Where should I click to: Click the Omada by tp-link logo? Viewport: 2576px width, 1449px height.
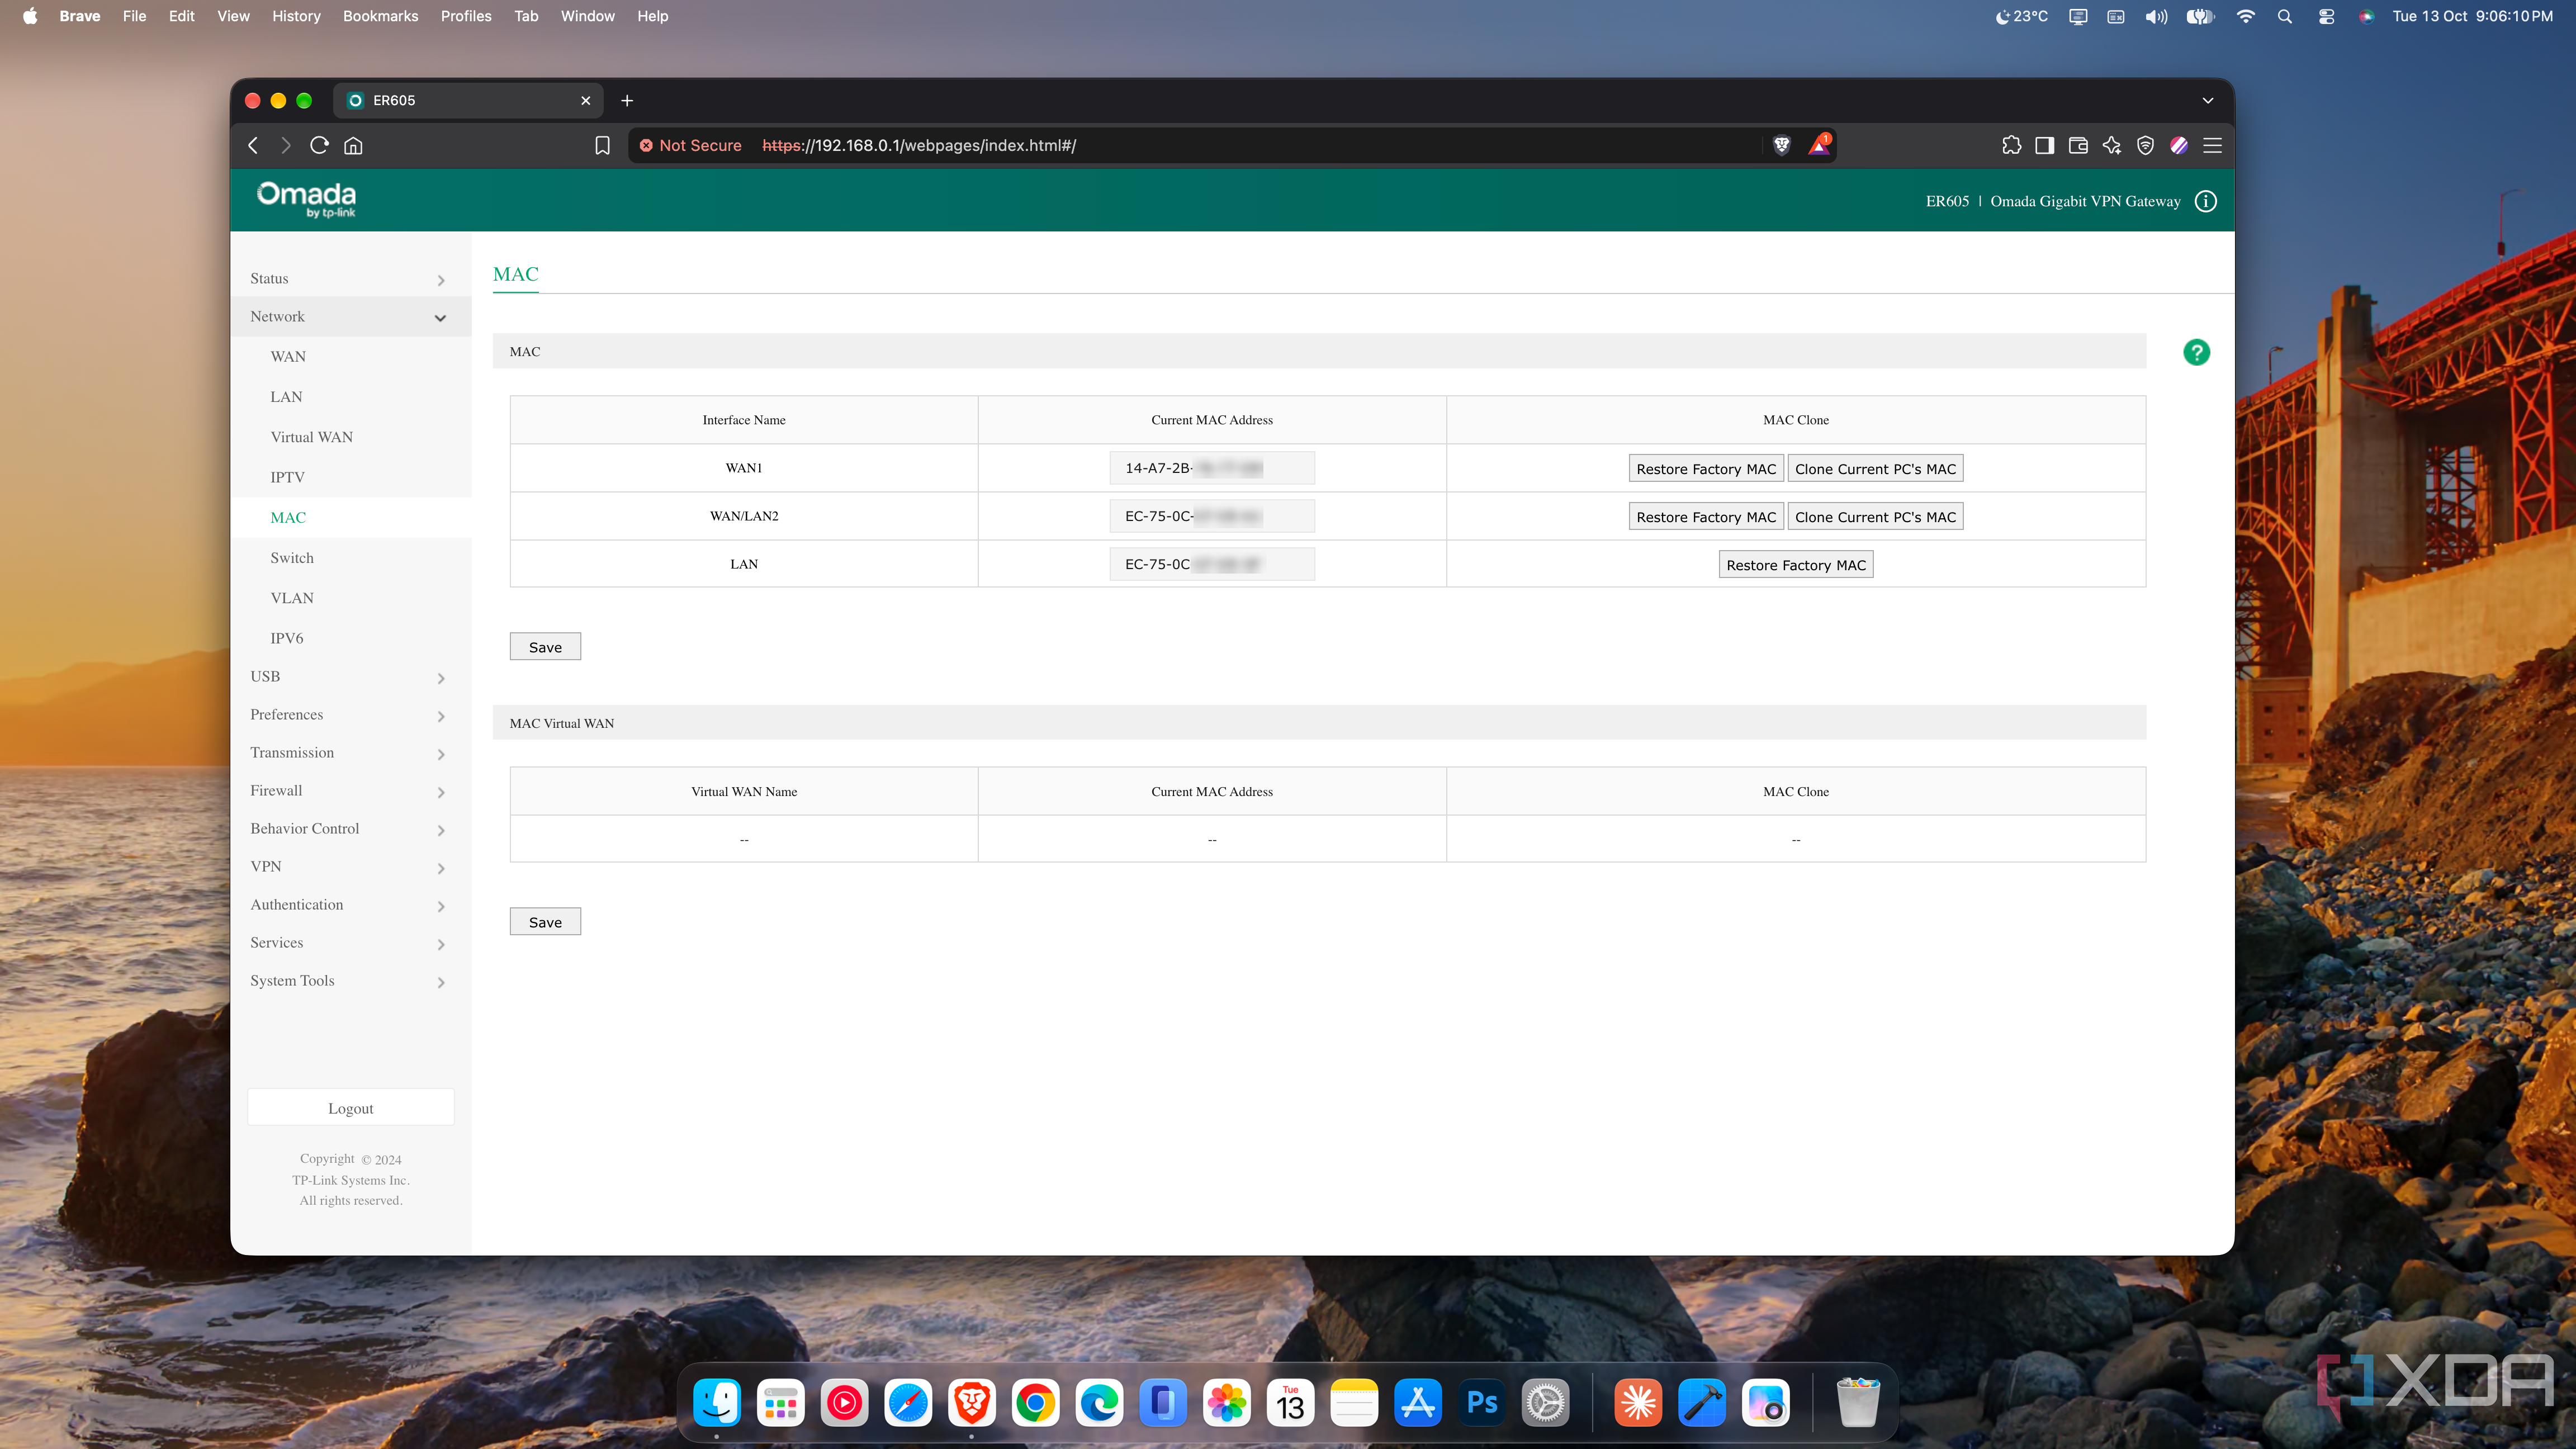click(x=306, y=199)
